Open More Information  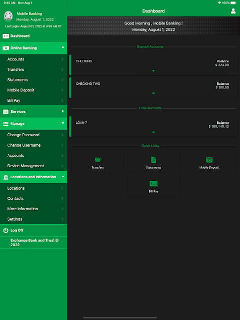[x=33, y=209]
